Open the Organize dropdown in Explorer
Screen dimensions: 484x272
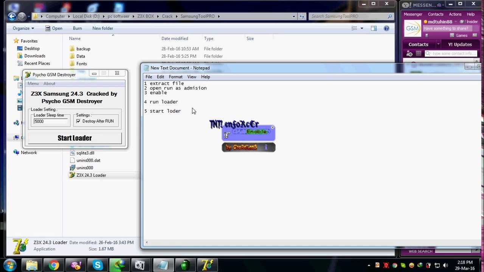23,28
